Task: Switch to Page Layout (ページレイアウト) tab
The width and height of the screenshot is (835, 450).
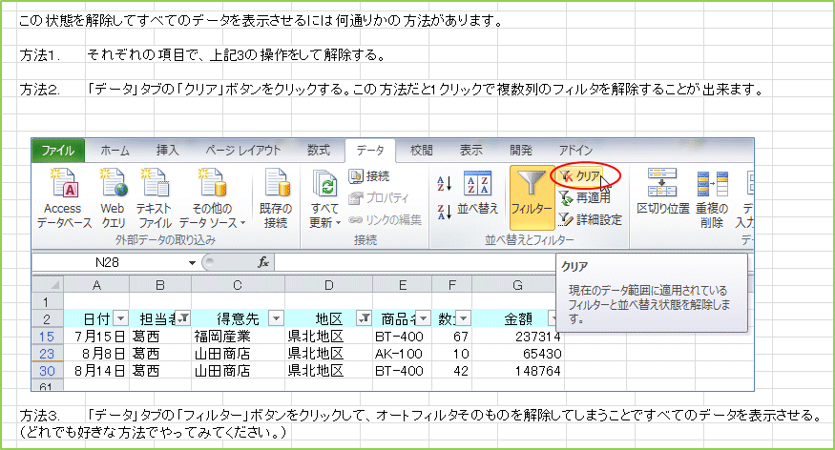Action: click(x=242, y=151)
